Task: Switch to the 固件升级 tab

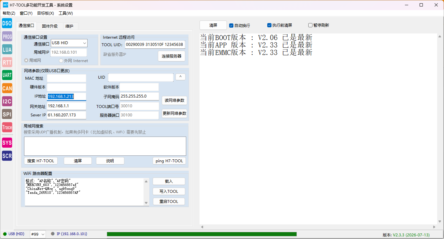Action: (x=50, y=26)
